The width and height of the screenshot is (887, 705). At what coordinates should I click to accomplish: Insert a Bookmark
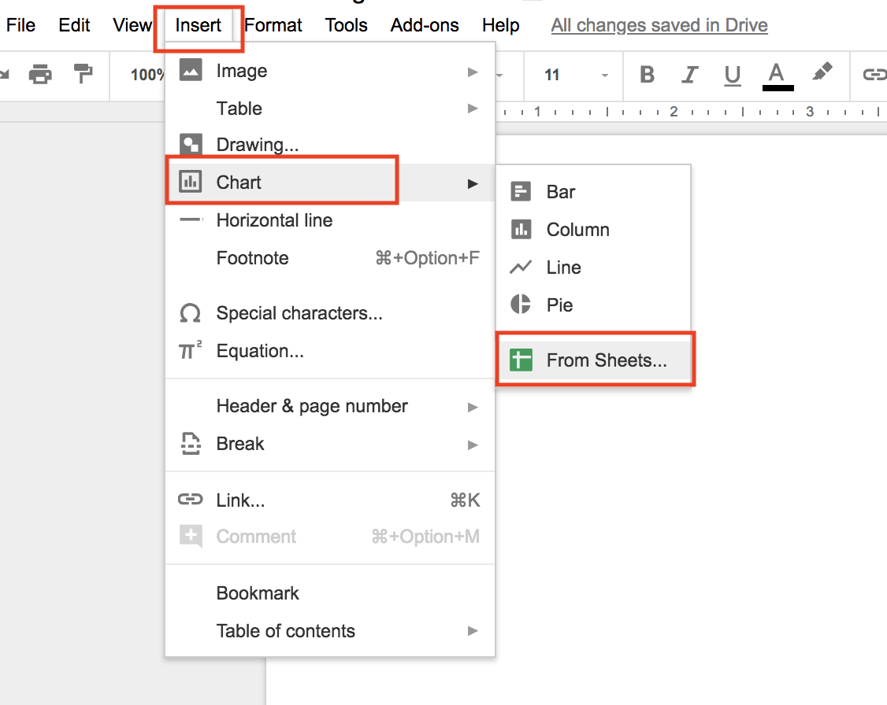(257, 592)
